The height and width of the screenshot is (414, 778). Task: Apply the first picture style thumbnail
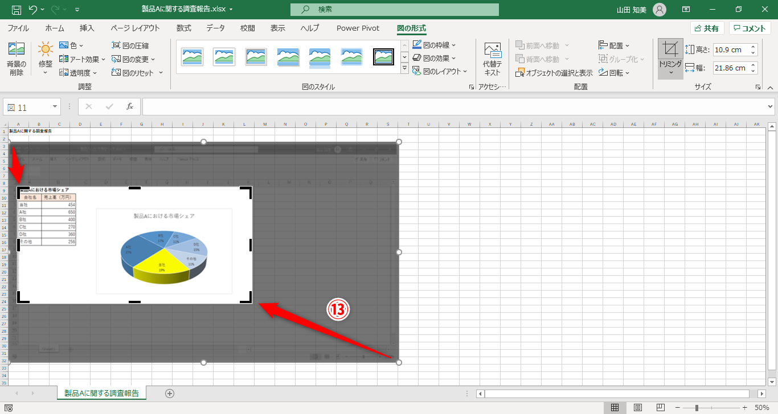pos(193,56)
